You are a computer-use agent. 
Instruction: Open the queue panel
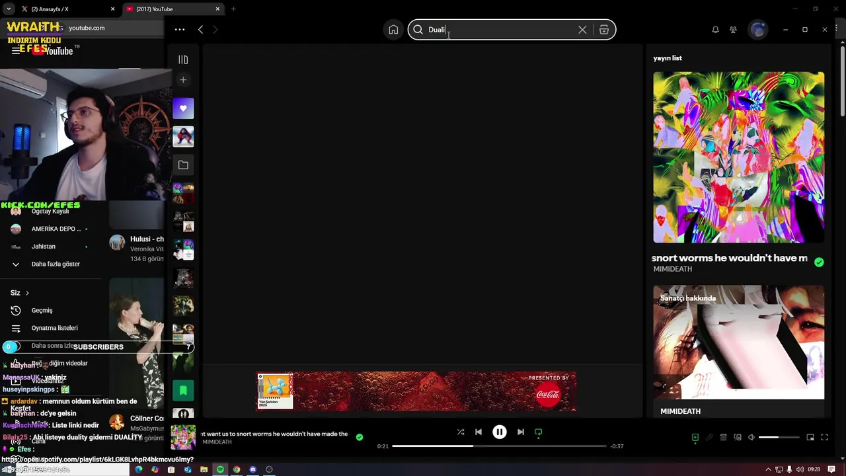point(723,438)
